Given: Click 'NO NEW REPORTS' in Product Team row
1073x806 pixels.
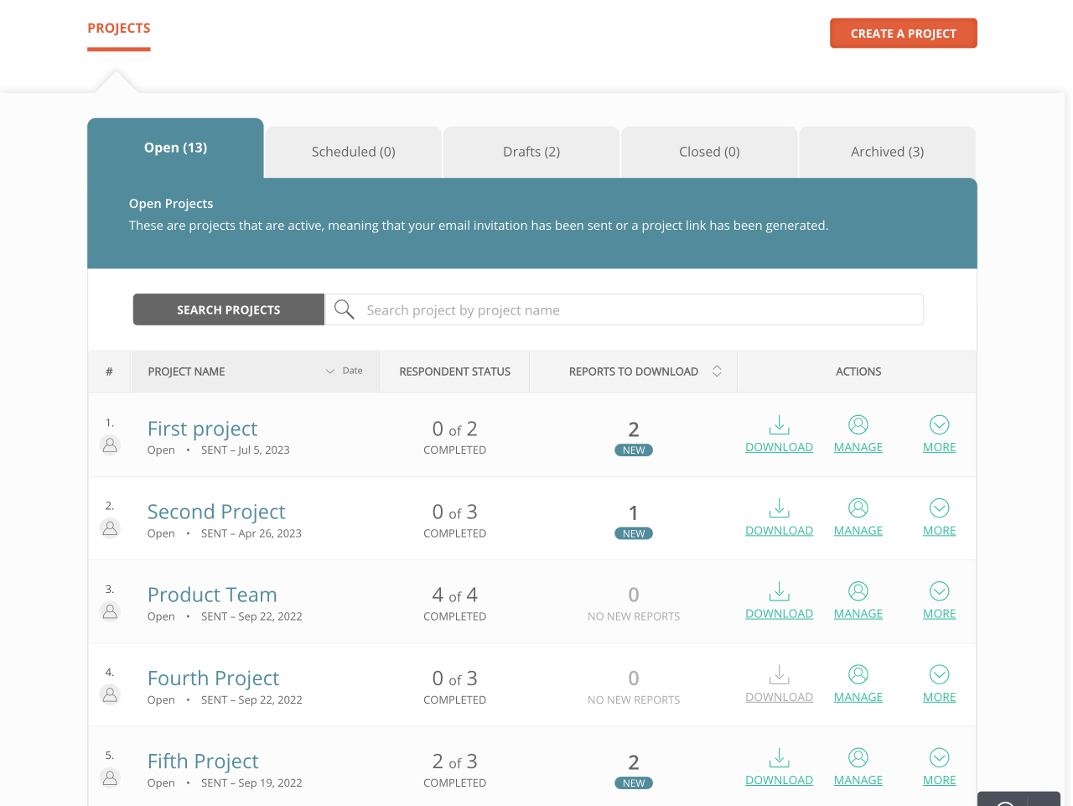Looking at the screenshot, I should pos(634,616).
